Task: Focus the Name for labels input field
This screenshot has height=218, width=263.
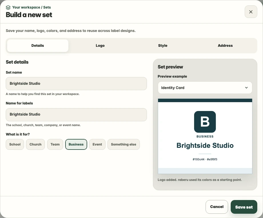Action: [x=76, y=114]
